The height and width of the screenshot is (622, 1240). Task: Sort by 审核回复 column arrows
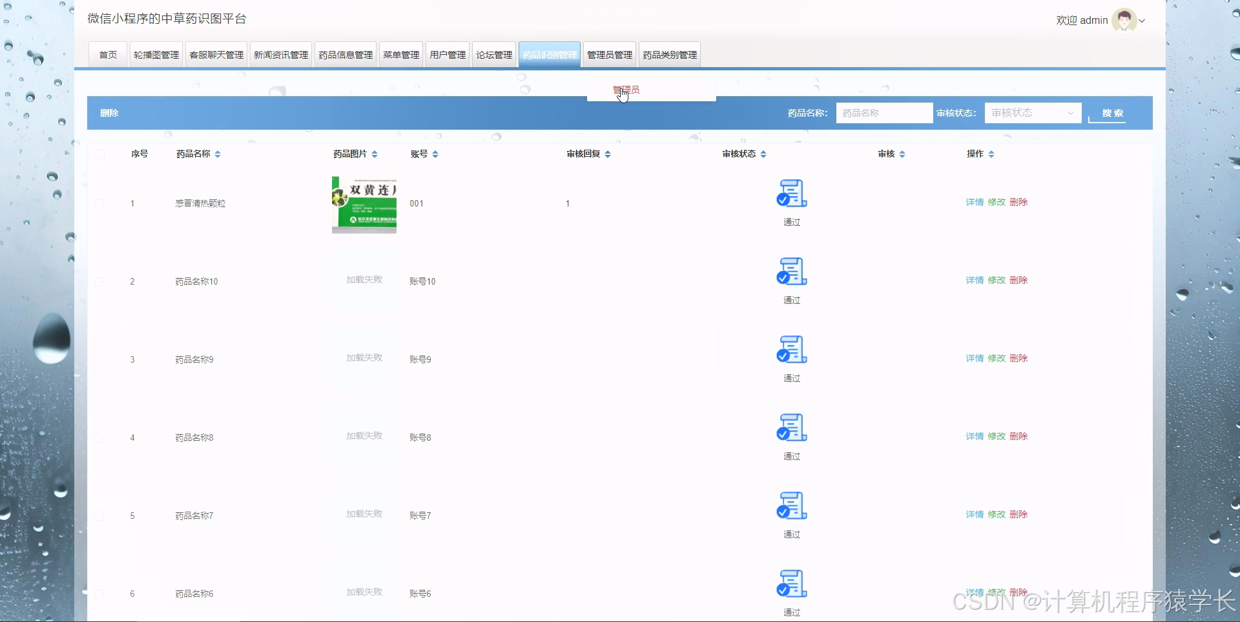click(x=608, y=154)
